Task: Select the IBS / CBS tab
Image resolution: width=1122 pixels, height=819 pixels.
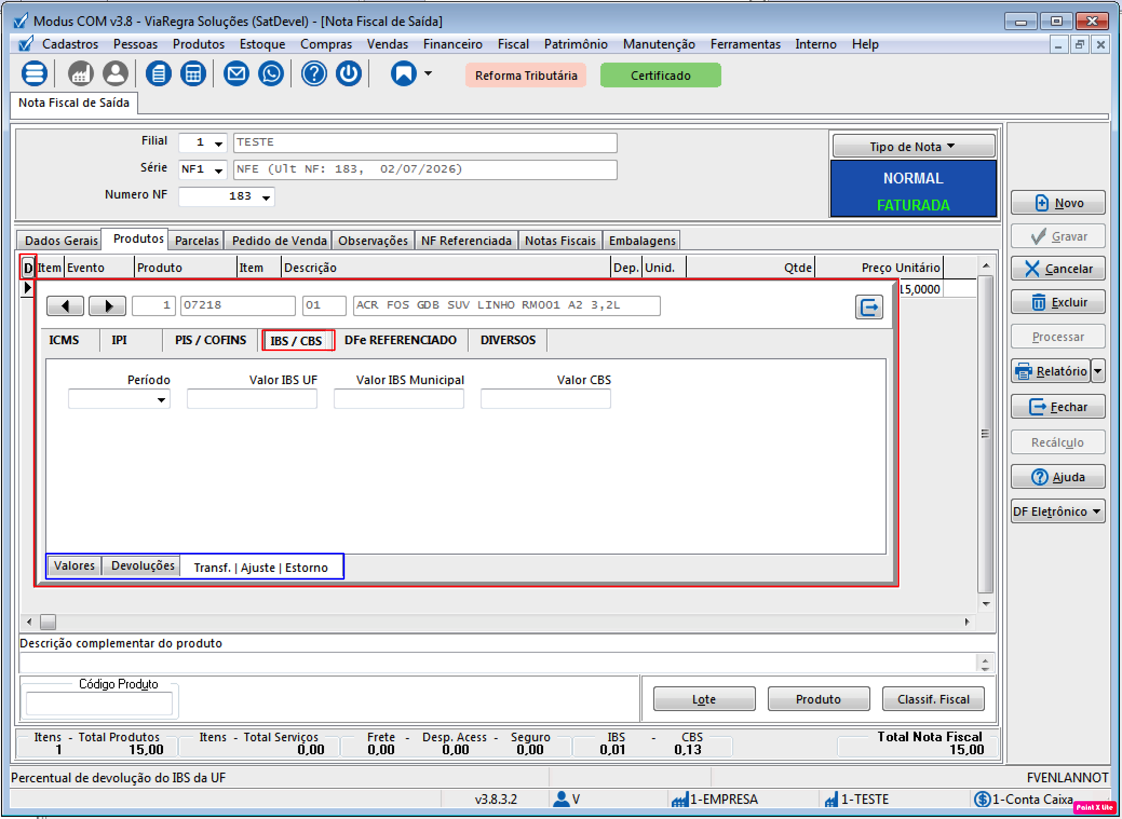Action: click(296, 341)
